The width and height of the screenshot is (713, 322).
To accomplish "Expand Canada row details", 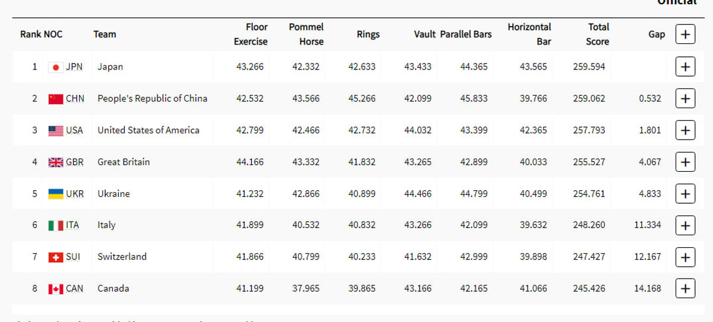I will (685, 289).
